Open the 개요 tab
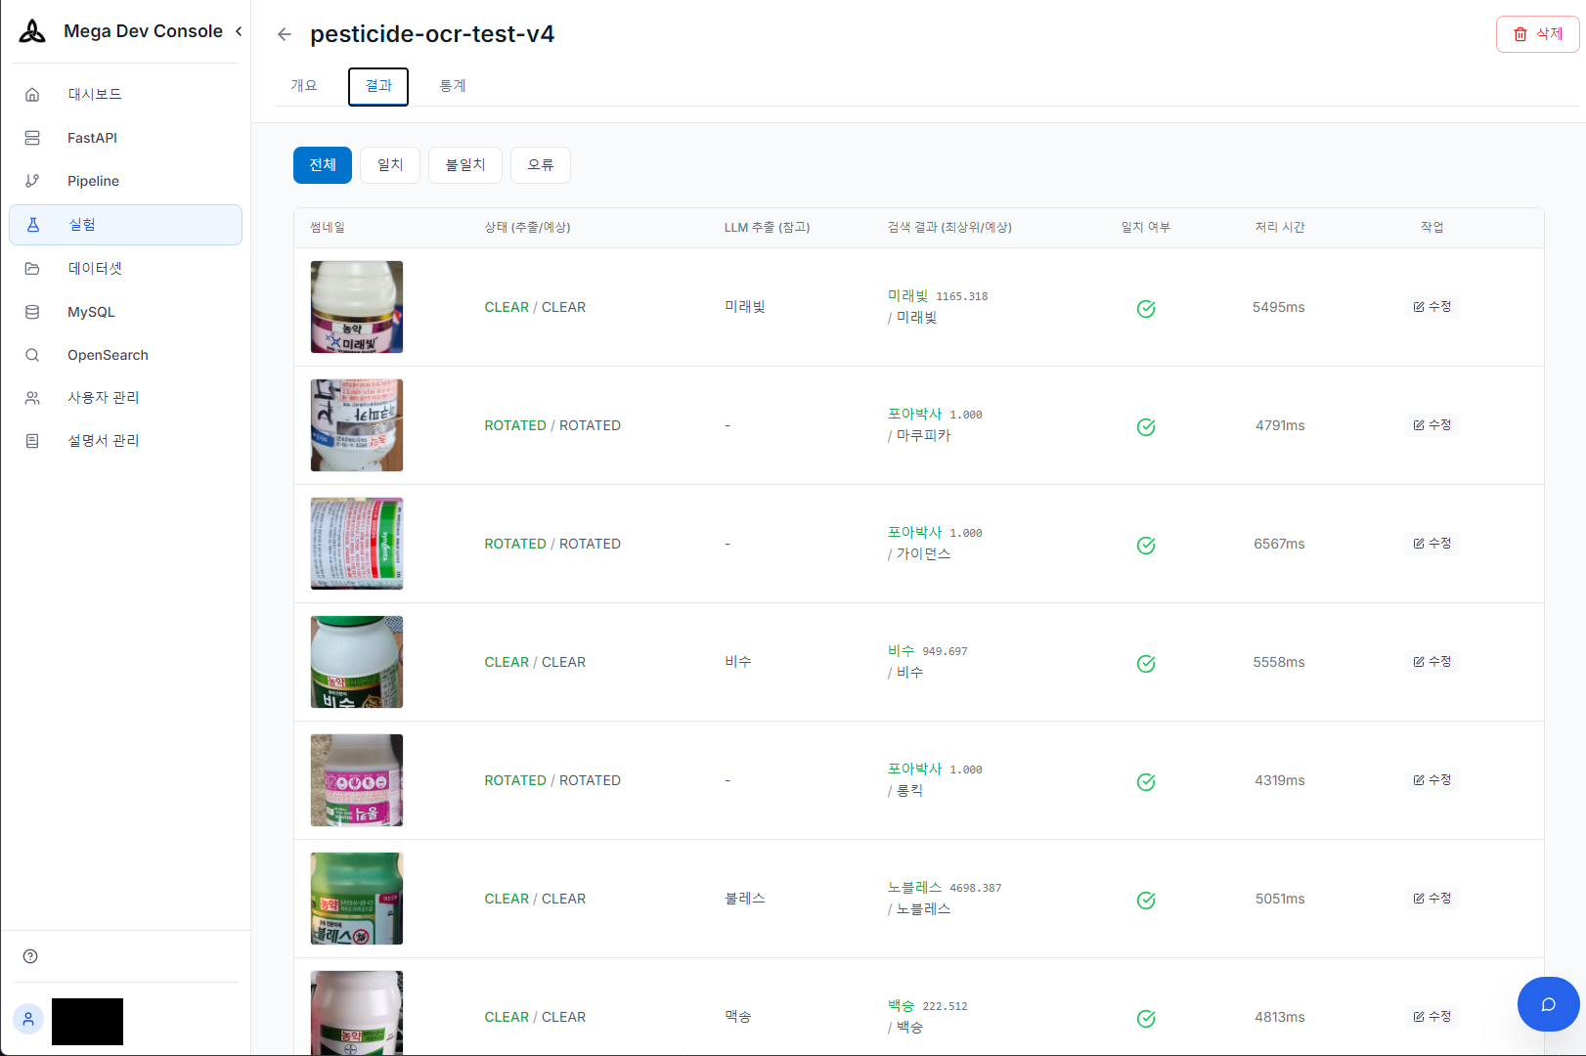This screenshot has height=1056, width=1586. [x=304, y=86]
